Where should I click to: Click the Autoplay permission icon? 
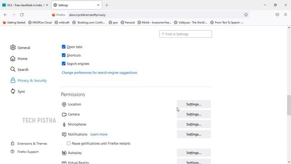pos(64,153)
